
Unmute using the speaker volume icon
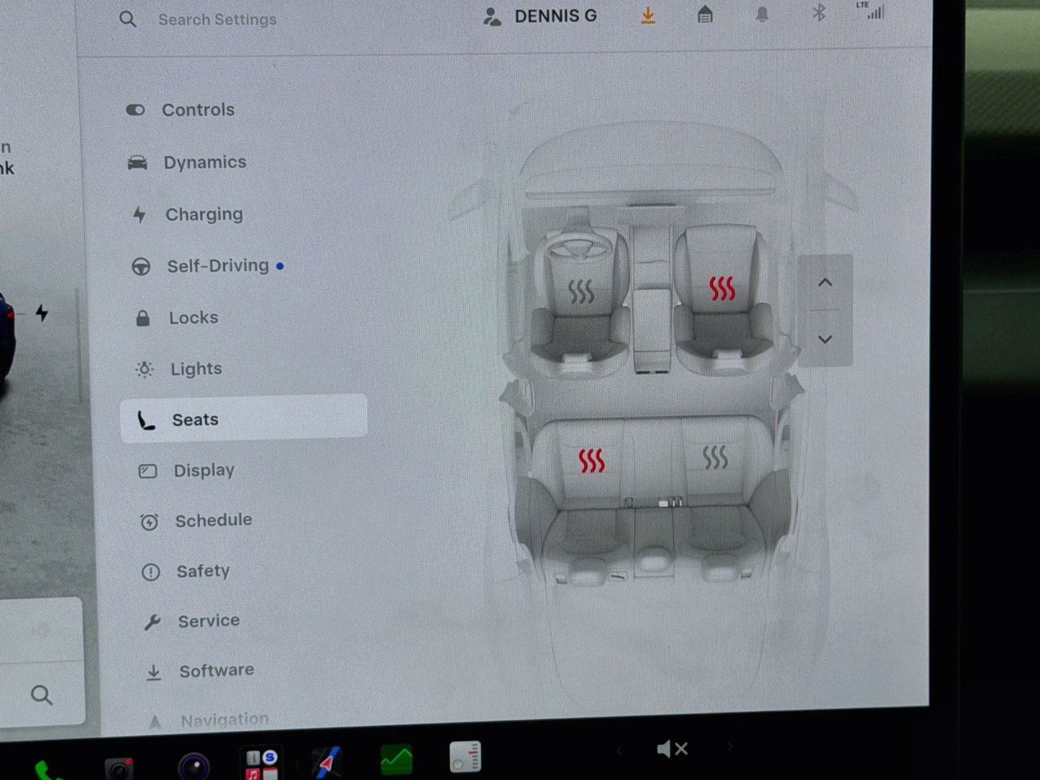click(x=672, y=749)
